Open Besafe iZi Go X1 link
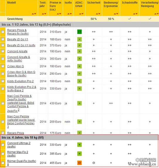The image size is (159, 168). (18, 39)
